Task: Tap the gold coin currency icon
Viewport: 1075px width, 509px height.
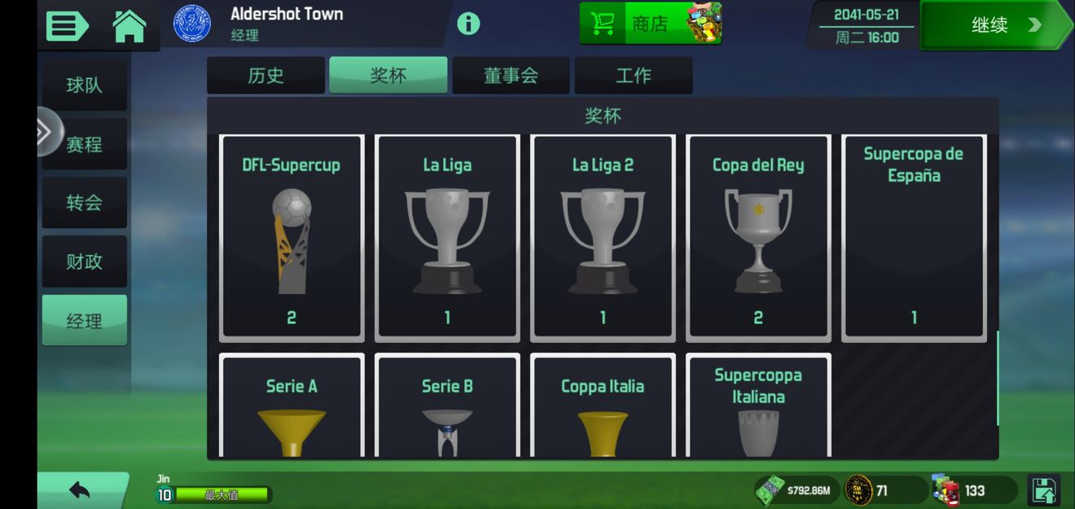Action: pyautogui.click(x=858, y=490)
